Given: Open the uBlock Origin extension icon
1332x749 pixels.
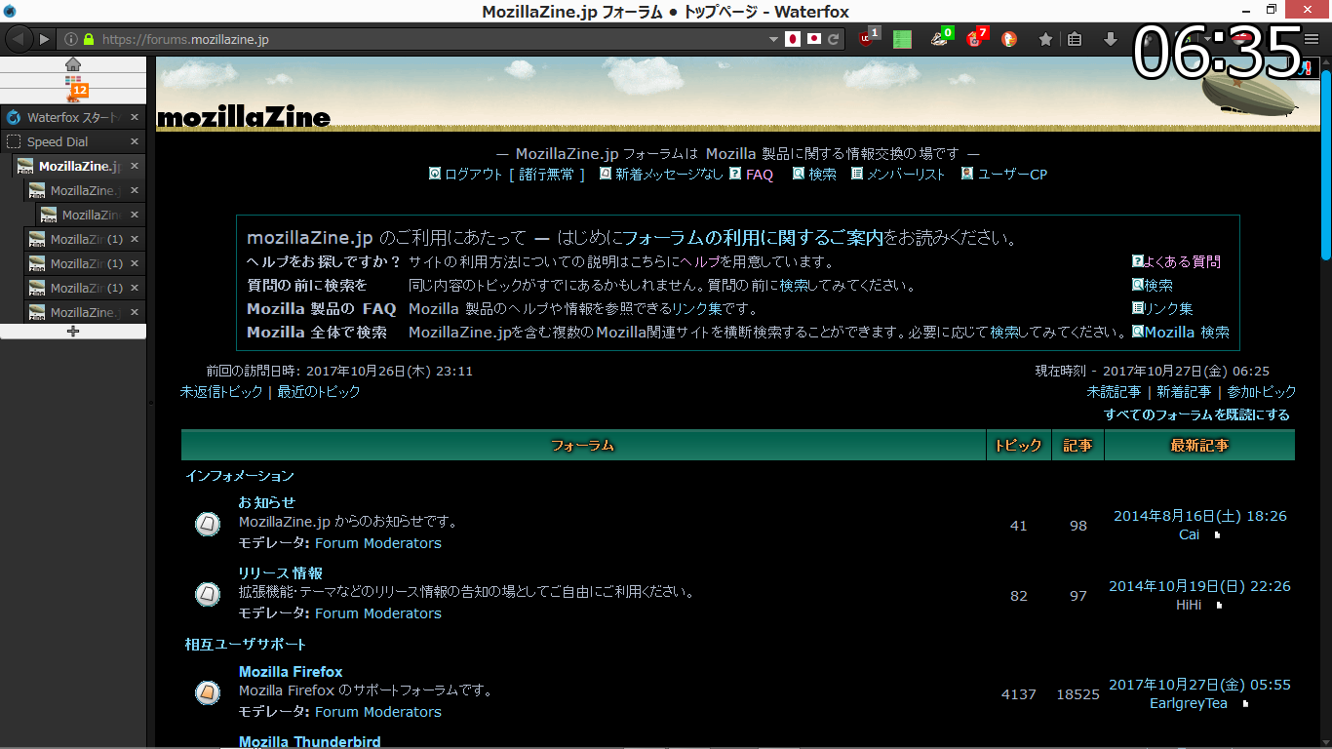Looking at the screenshot, I should tap(867, 39).
